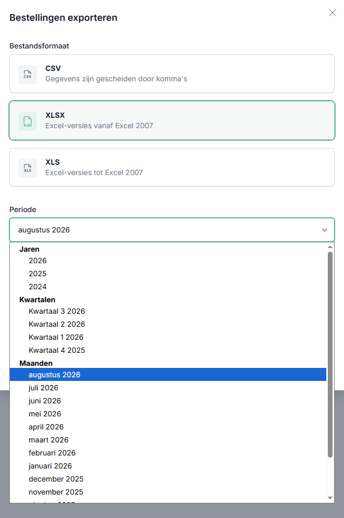Choose year 2026 under Jaren
This screenshot has width=344, height=518.
pyautogui.click(x=168, y=261)
